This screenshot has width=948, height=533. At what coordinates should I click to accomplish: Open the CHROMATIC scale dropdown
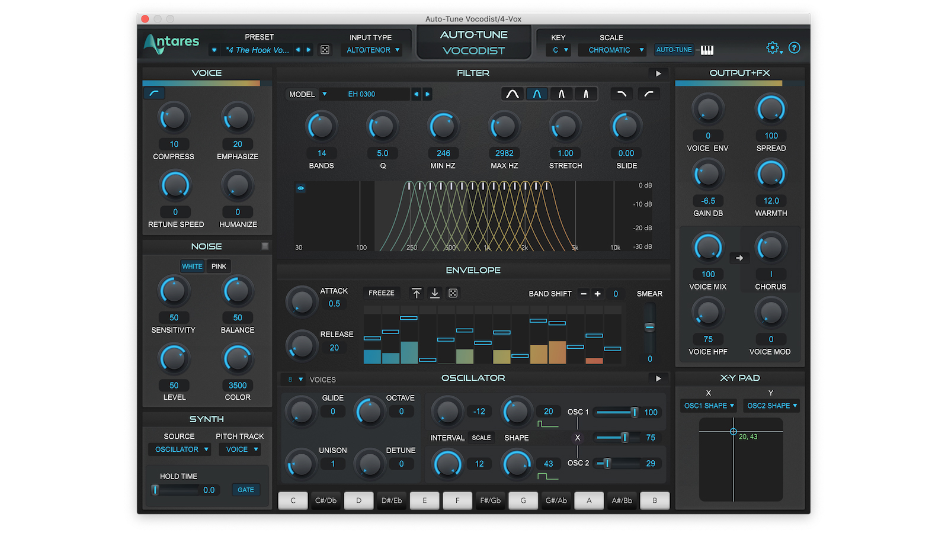612,50
